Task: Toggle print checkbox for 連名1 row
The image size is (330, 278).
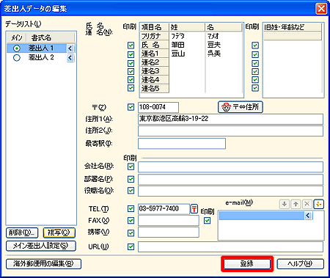Action: click(x=131, y=54)
